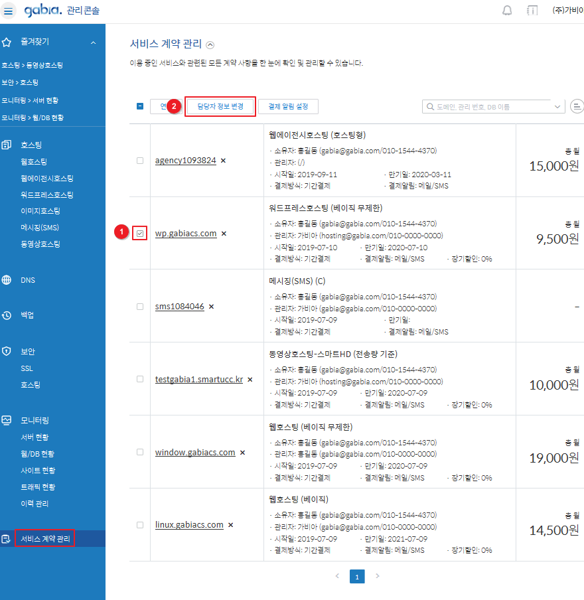Click the 즐겨찾기 star icon
Screen dimensions: 584x600
pos(7,42)
